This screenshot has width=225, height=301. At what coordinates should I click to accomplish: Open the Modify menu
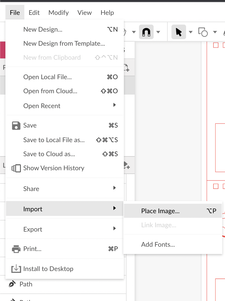(x=58, y=13)
